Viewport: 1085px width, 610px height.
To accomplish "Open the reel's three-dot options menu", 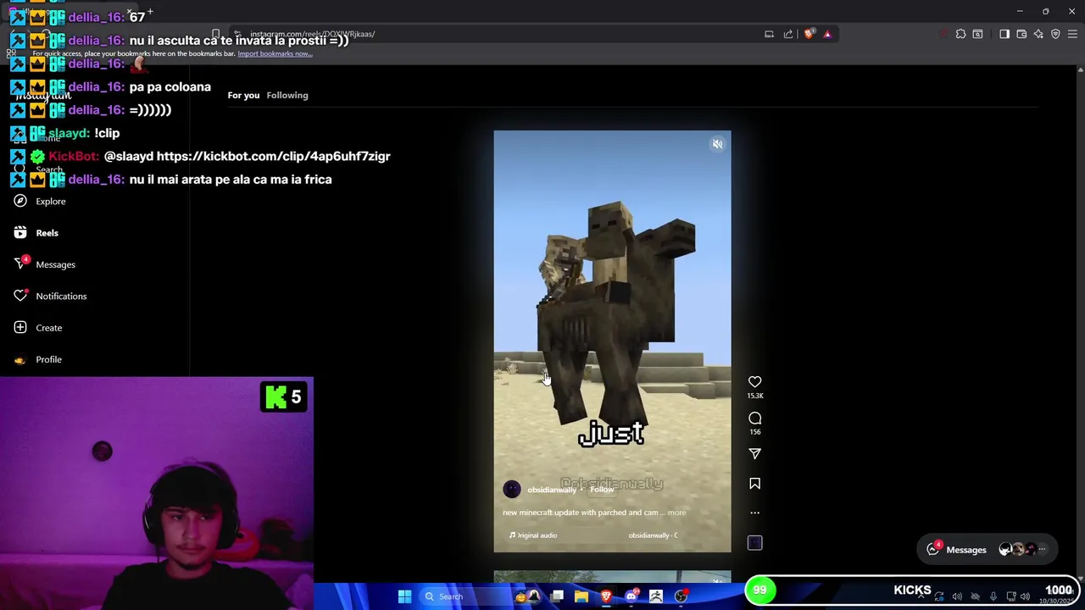I will [754, 512].
